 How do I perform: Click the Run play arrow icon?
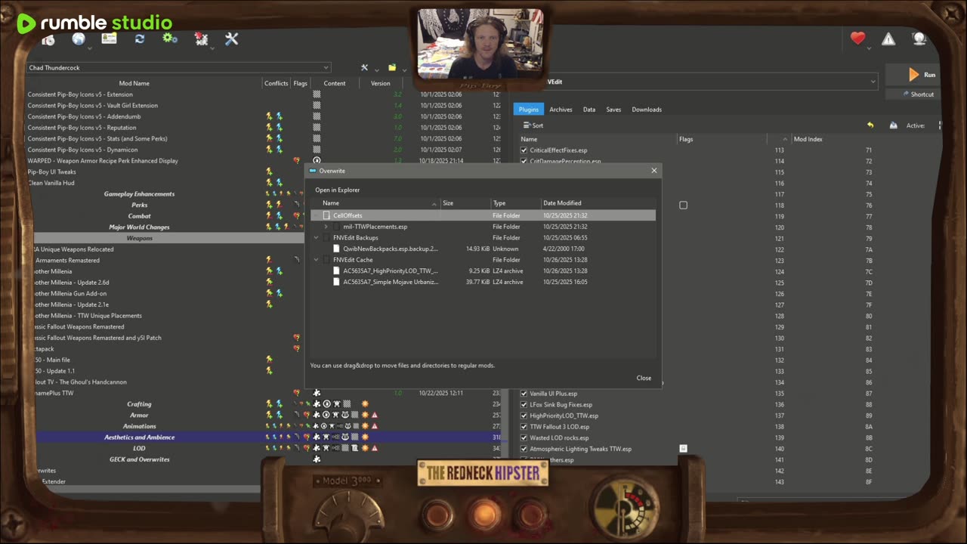click(x=913, y=75)
